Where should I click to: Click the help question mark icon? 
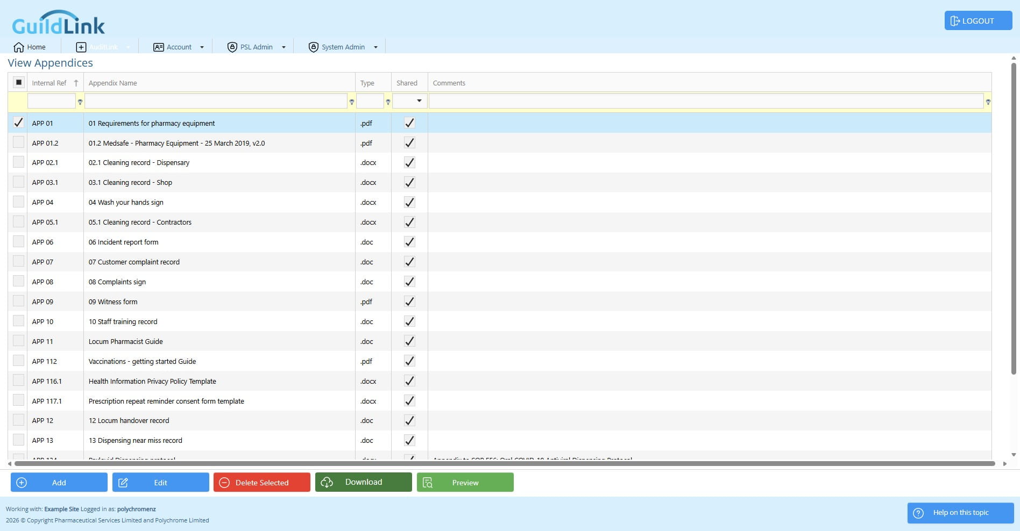pos(919,513)
